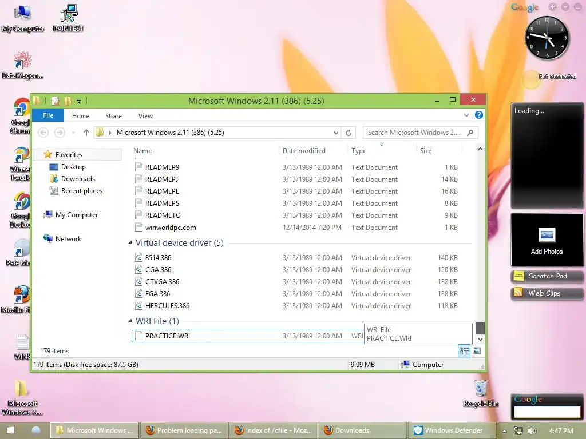
Task: Switch to Windows Defender taskbar button
Action: [452, 430]
